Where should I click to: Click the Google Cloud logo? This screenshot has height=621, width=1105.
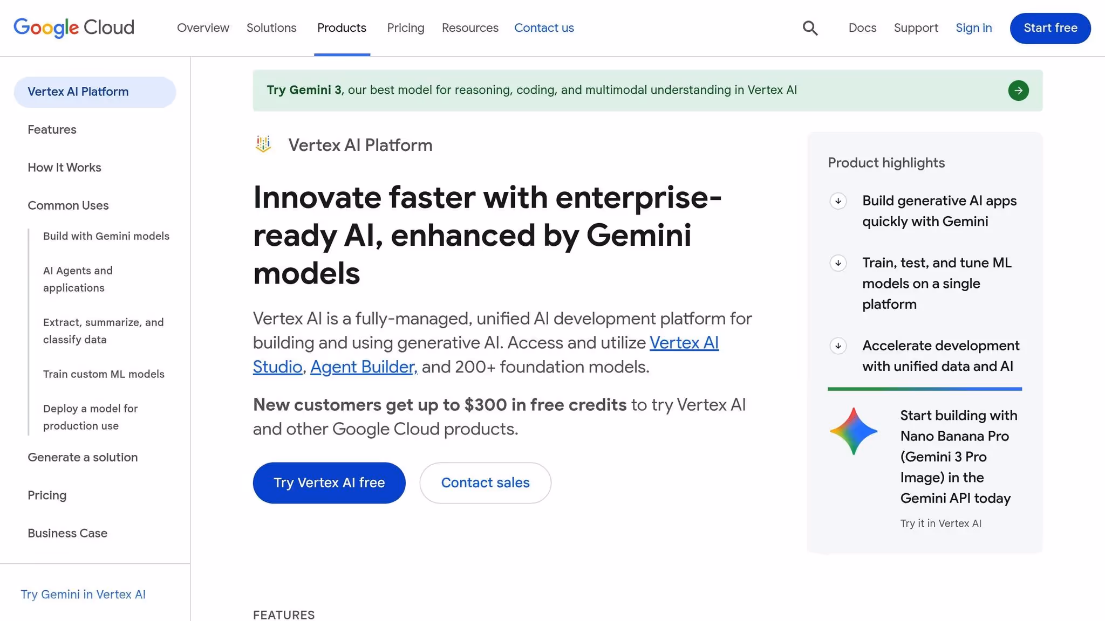pyautogui.click(x=74, y=27)
